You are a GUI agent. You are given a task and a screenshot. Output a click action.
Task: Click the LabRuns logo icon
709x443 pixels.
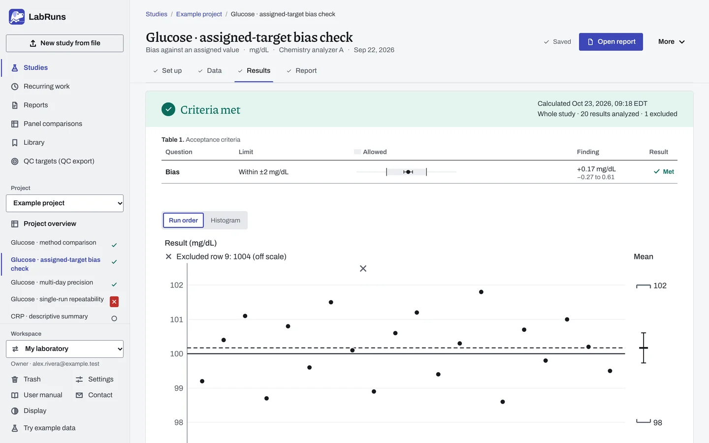17,17
